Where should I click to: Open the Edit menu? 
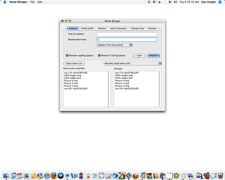tap(40, 2)
